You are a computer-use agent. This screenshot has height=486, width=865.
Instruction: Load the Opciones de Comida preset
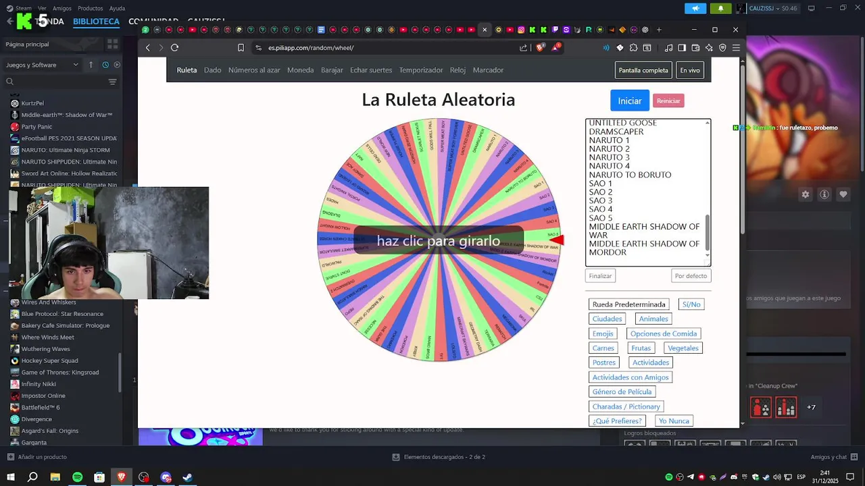click(x=664, y=333)
